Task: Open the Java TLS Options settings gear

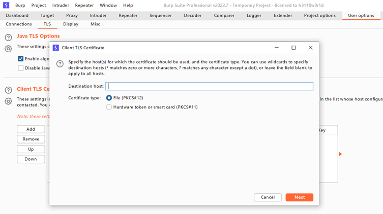Action: (x=8, y=49)
